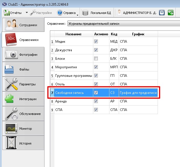Click the Настройки toolbar button
This screenshot has height=167, width=180.
click(41, 13)
